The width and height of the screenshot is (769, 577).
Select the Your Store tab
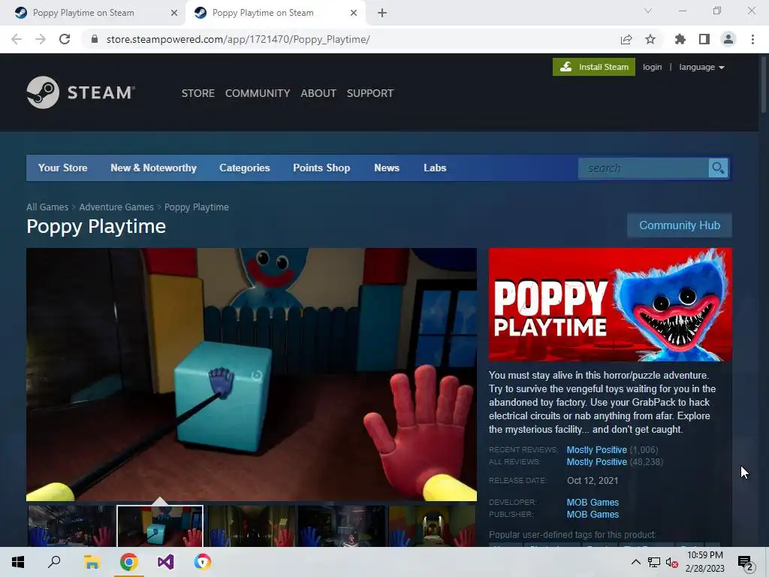(x=63, y=168)
